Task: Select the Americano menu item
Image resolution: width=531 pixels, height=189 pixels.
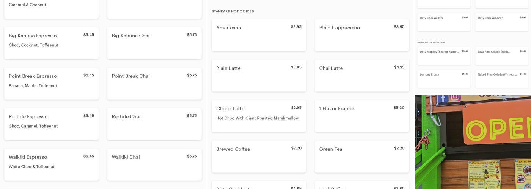Action: point(259,35)
